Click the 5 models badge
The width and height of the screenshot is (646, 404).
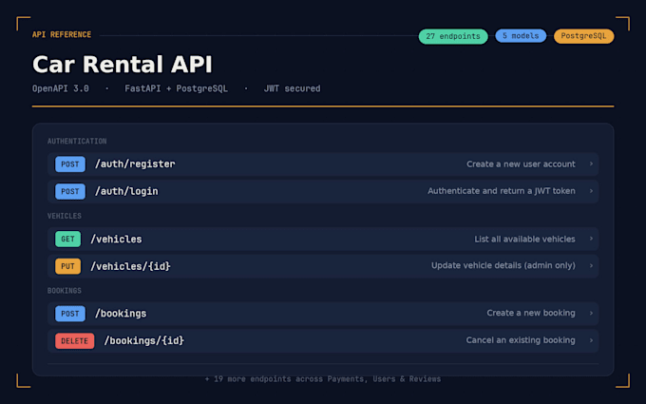click(521, 36)
